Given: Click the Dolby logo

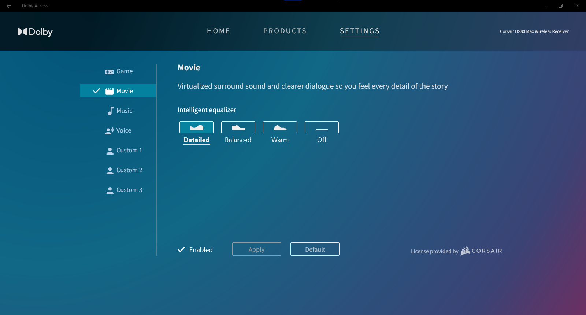Looking at the screenshot, I should (35, 32).
